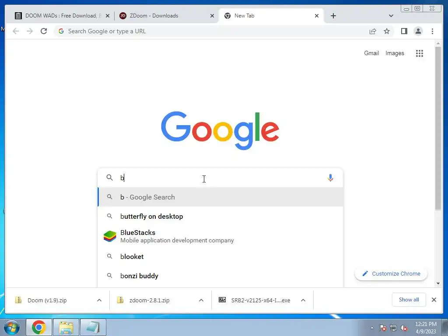Image resolution: width=448 pixels, height=336 pixels.
Task: Open the Chrome three-dot menu
Action: point(432,31)
